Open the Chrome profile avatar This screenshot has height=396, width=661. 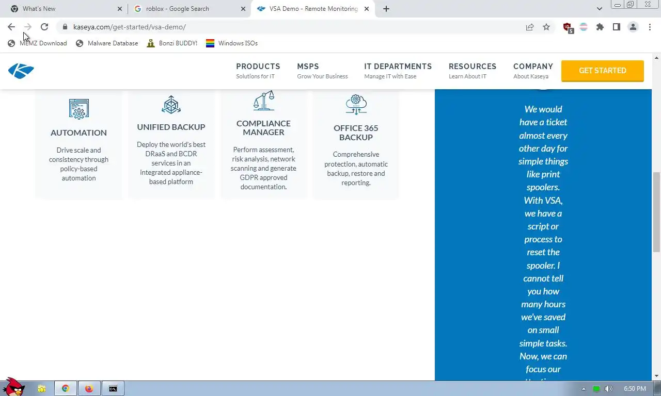(633, 27)
